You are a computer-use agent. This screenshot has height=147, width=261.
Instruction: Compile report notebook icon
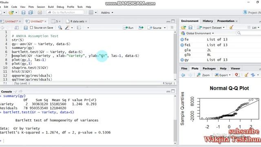tap(79, 28)
